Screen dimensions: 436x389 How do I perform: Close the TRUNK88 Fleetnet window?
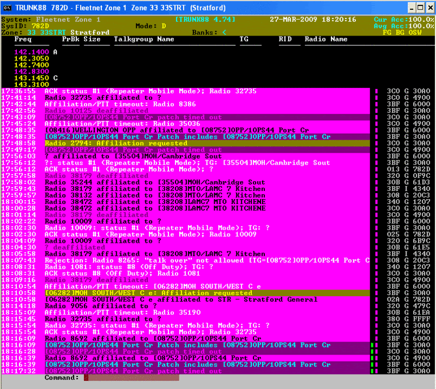point(428,8)
